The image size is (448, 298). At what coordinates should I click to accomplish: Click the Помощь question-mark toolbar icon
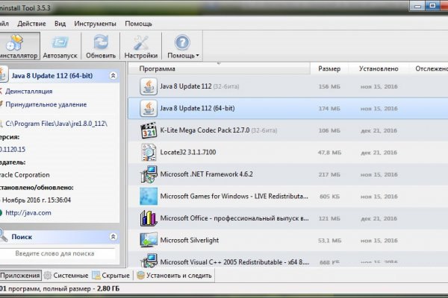click(x=182, y=42)
